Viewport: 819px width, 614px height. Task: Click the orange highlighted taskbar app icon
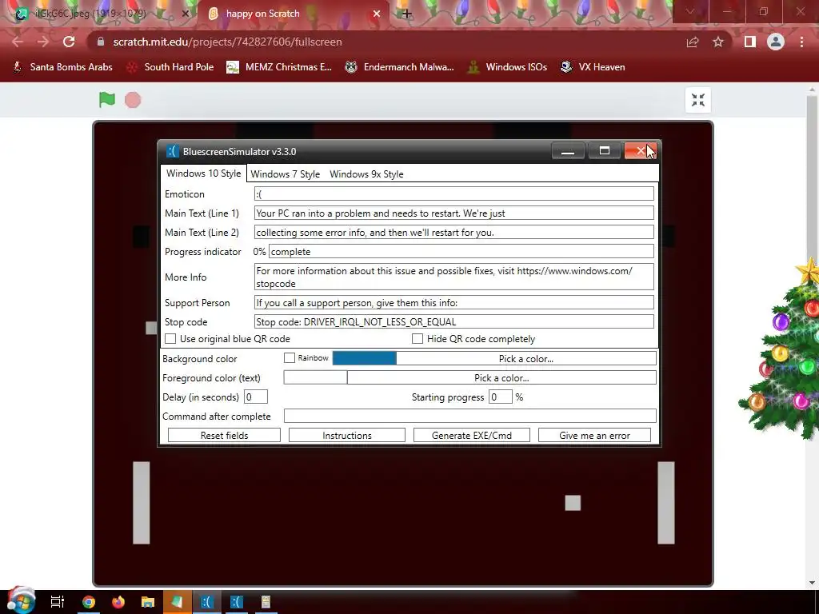(x=177, y=602)
